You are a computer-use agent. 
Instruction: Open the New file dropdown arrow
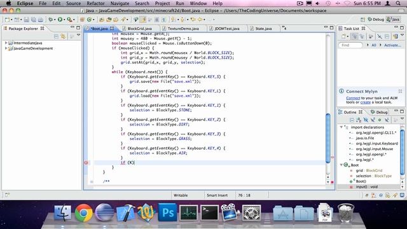click(x=11, y=20)
